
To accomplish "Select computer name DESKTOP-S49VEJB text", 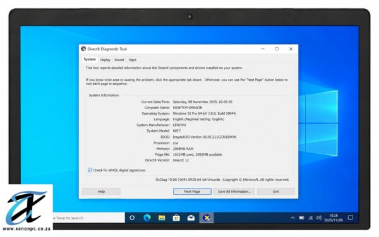I will (188, 108).
